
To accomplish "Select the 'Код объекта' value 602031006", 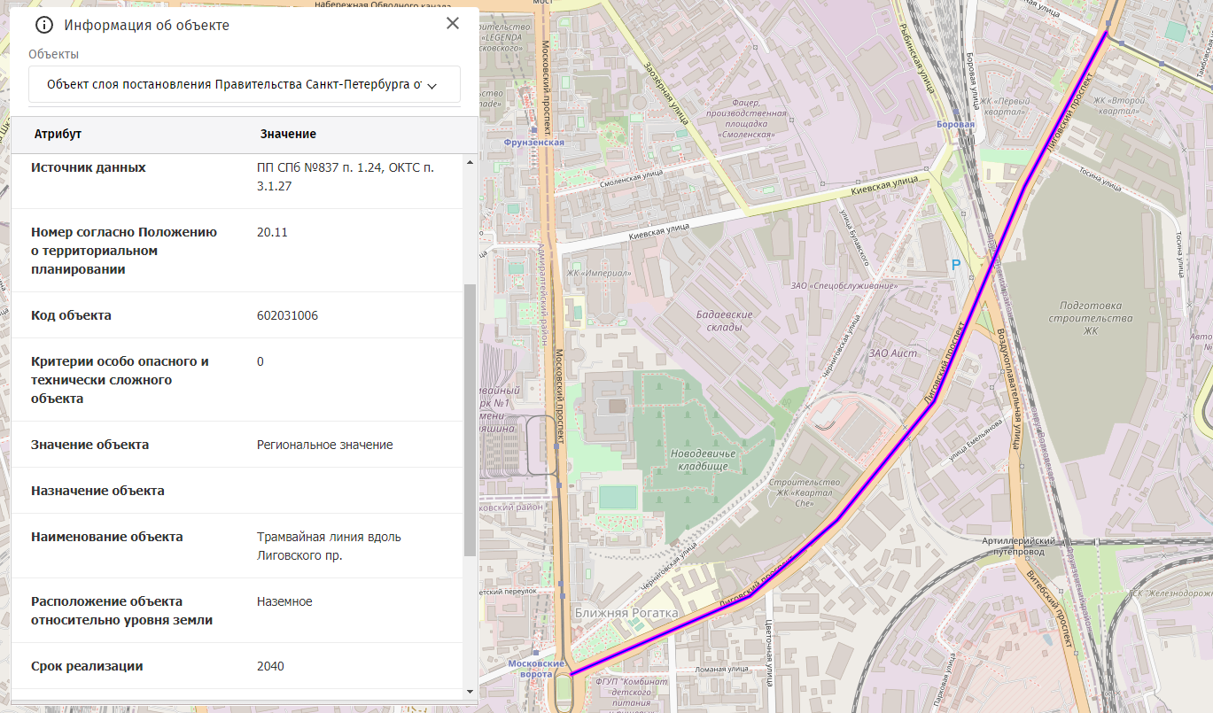I will (x=287, y=315).
